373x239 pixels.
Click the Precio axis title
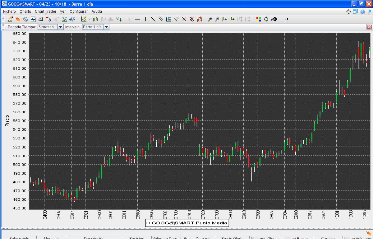(x=7, y=121)
